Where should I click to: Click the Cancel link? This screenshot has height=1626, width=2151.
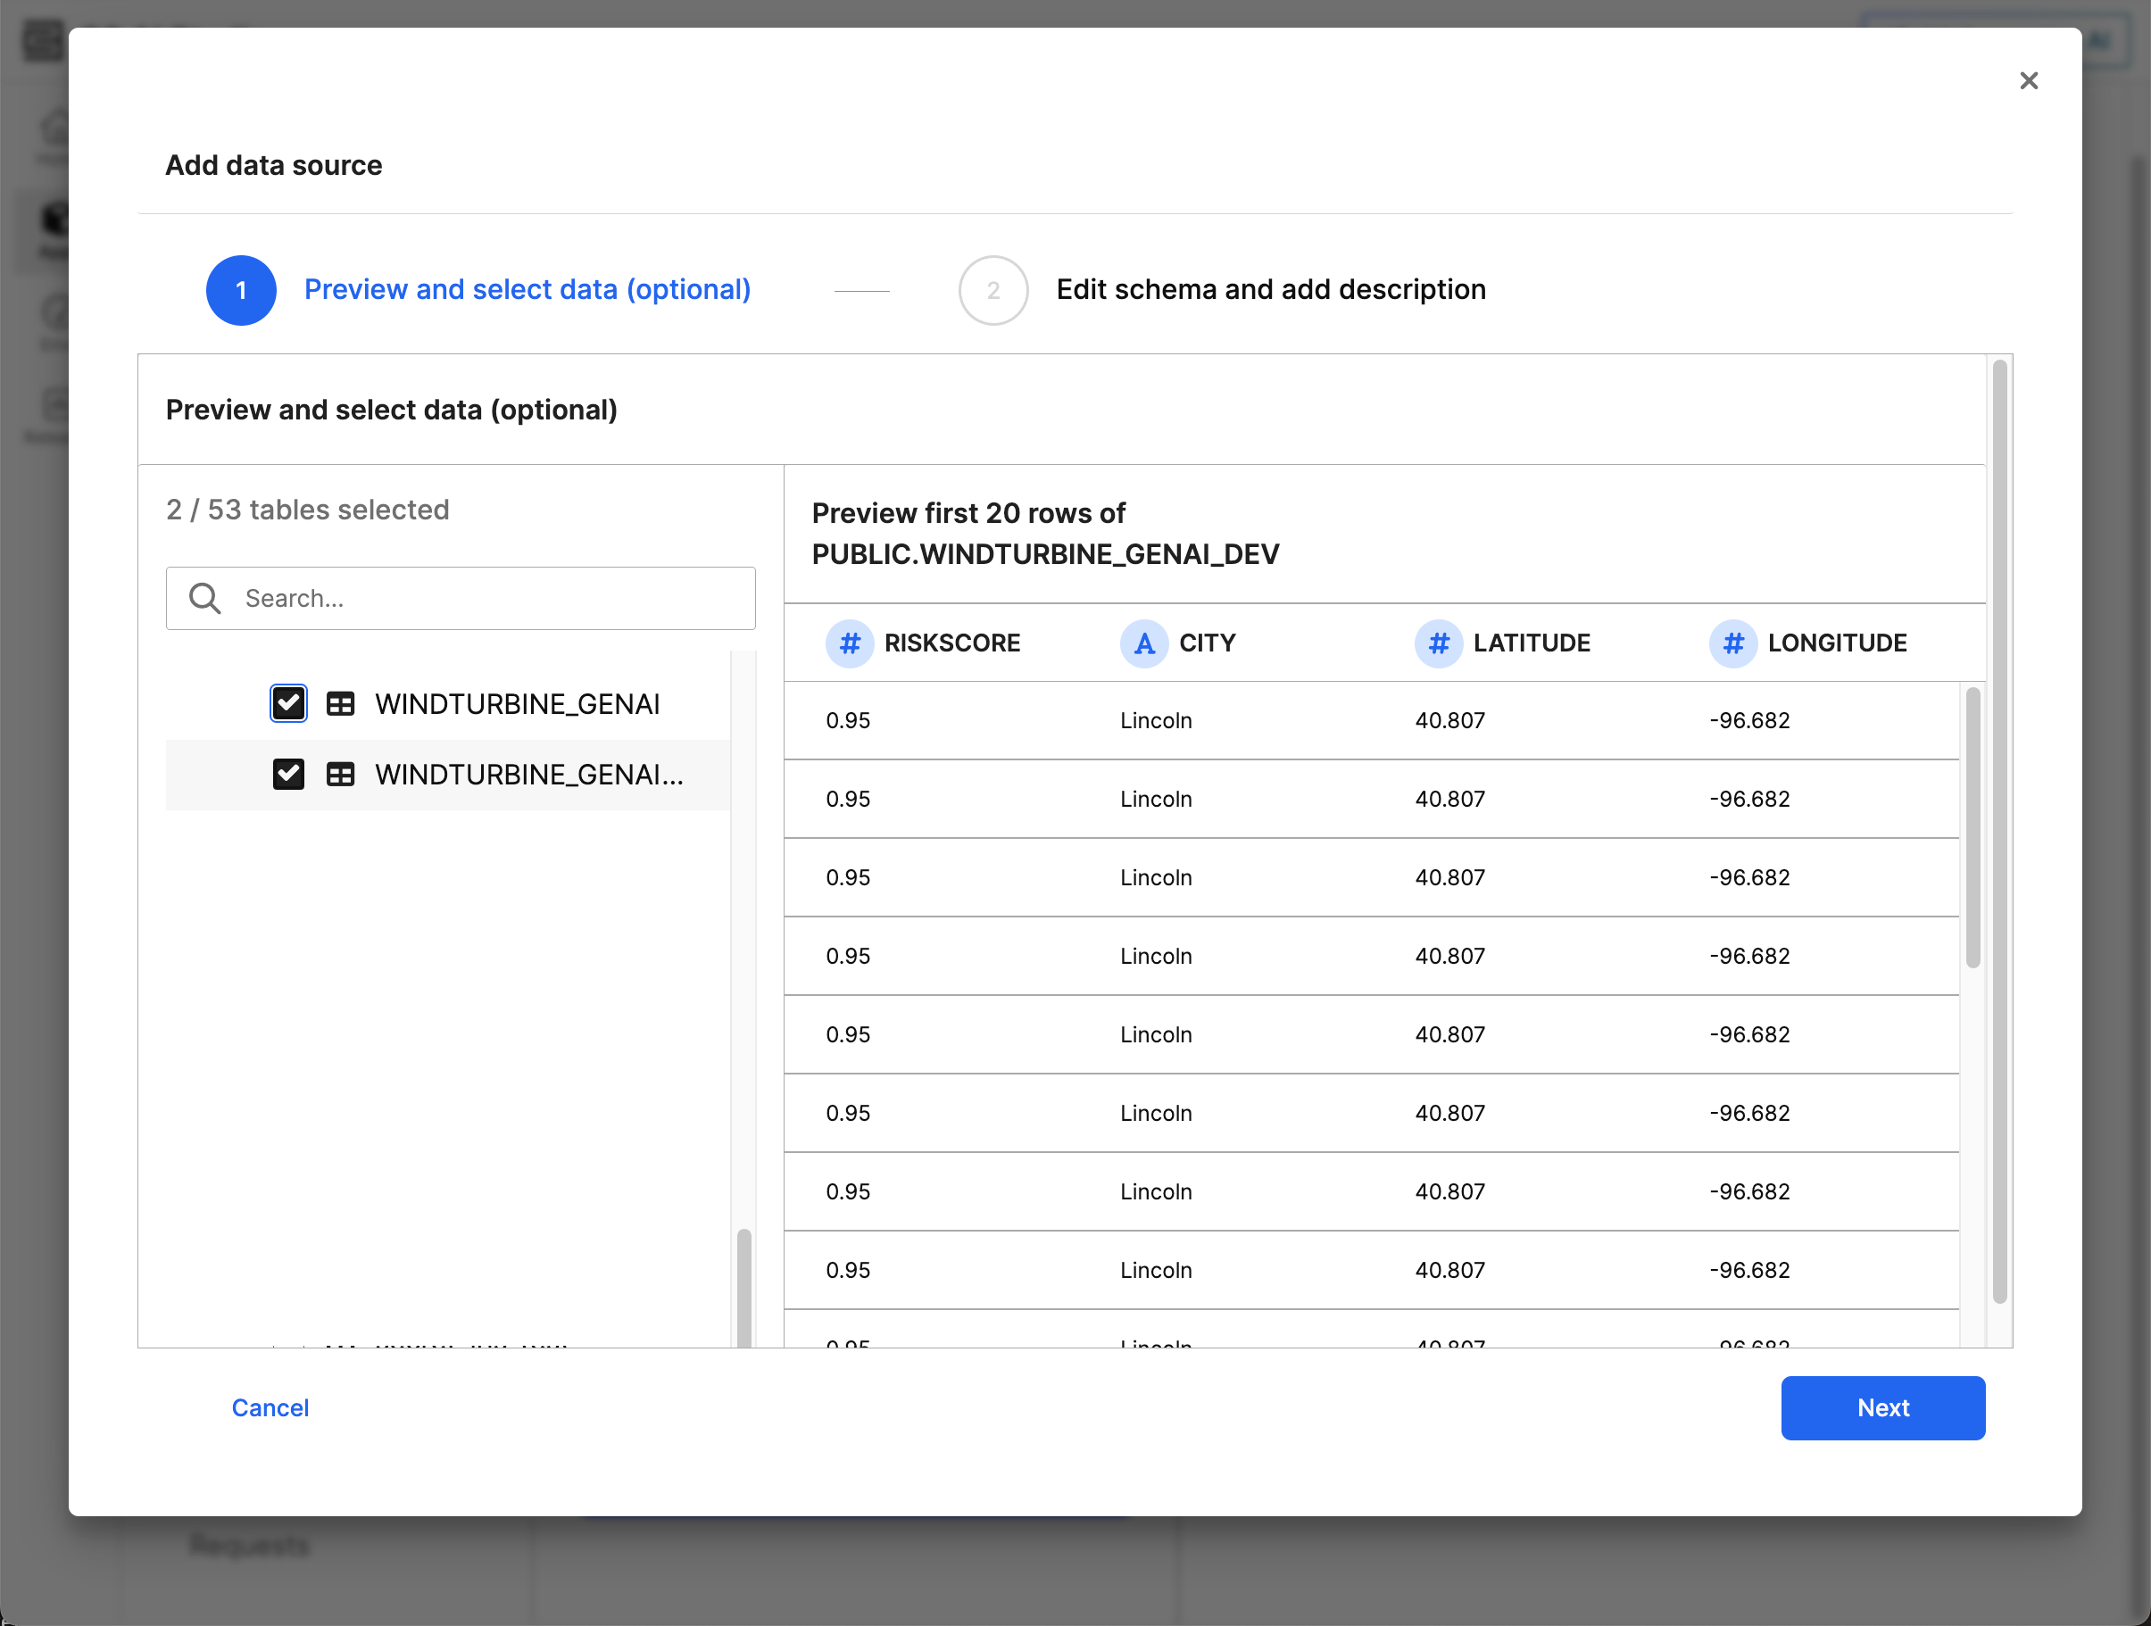pos(270,1407)
